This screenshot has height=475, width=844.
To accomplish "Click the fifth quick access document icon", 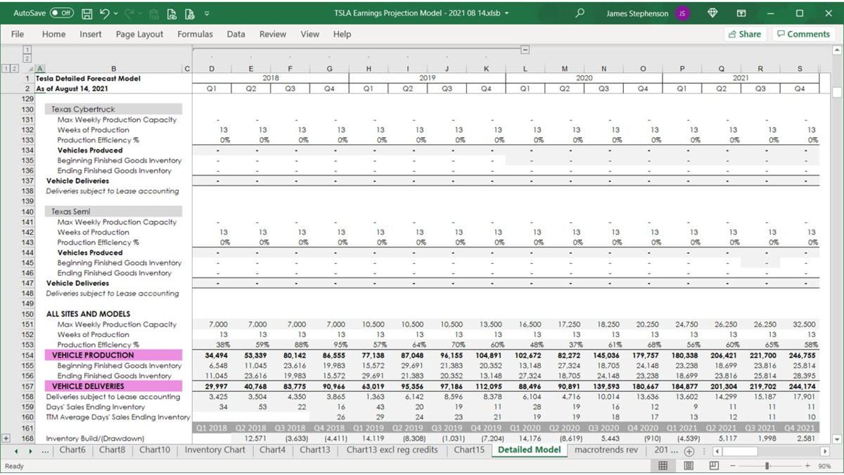I will point(173,13).
